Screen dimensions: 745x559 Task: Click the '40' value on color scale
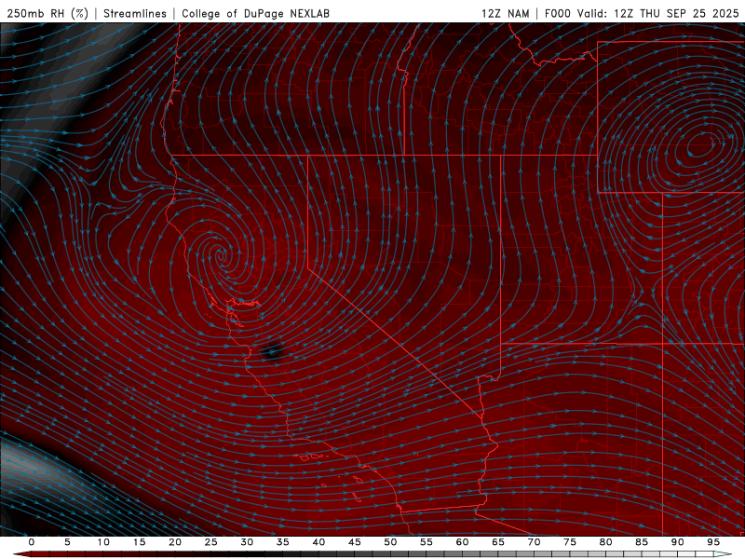coord(318,542)
